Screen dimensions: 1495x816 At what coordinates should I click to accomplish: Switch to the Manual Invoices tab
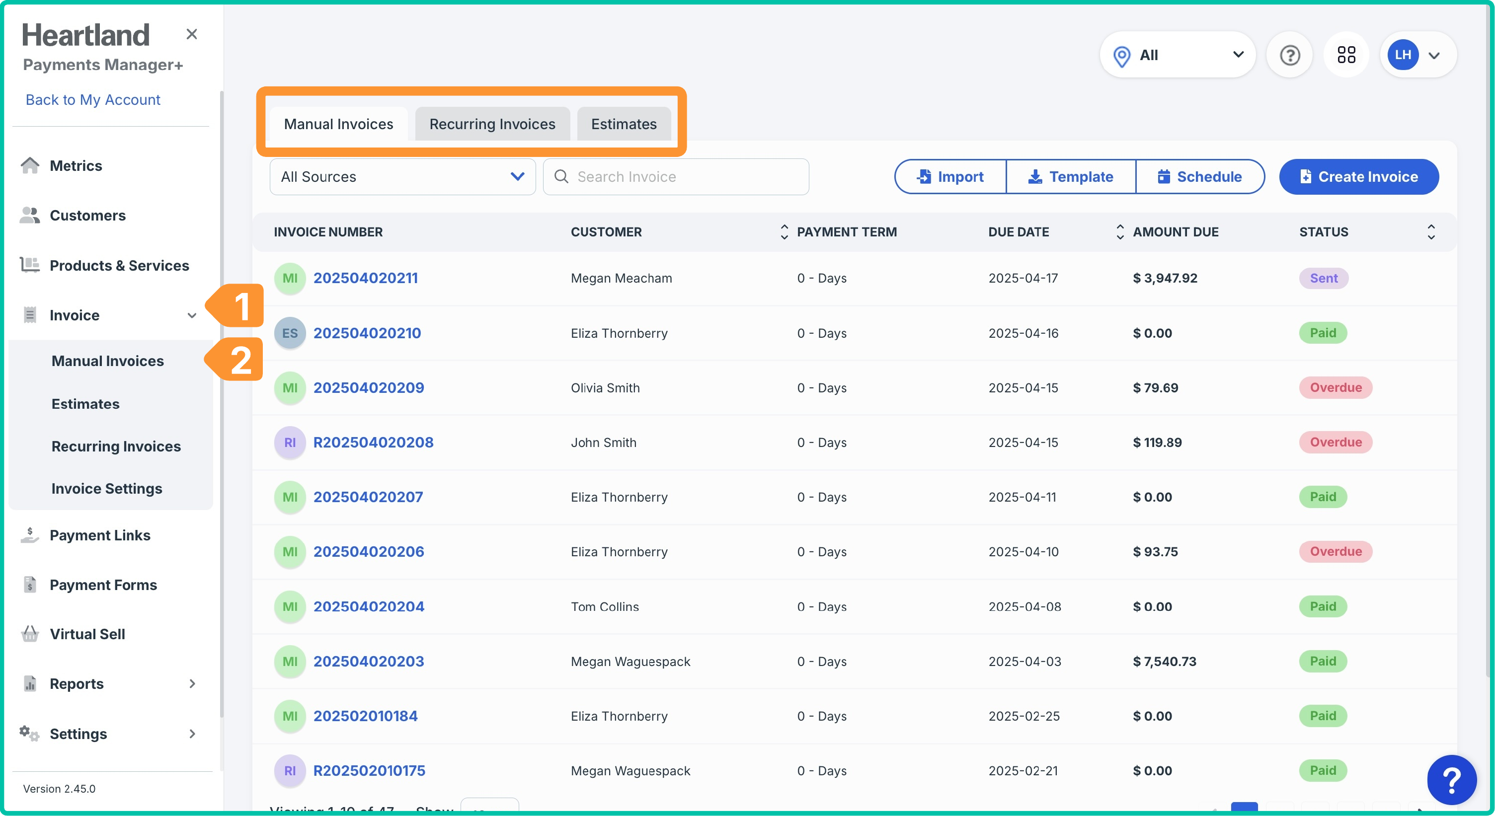(339, 124)
